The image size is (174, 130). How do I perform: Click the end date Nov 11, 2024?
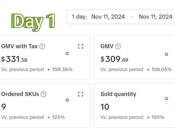coord(156,17)
